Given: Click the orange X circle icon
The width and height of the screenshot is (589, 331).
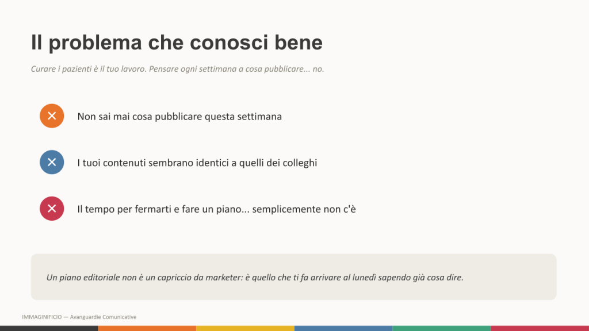Looking at the screenshot, I should tap(52, 116).
